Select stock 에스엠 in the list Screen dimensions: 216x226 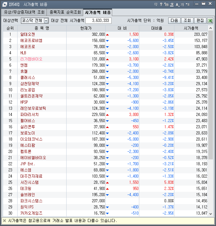26,170
